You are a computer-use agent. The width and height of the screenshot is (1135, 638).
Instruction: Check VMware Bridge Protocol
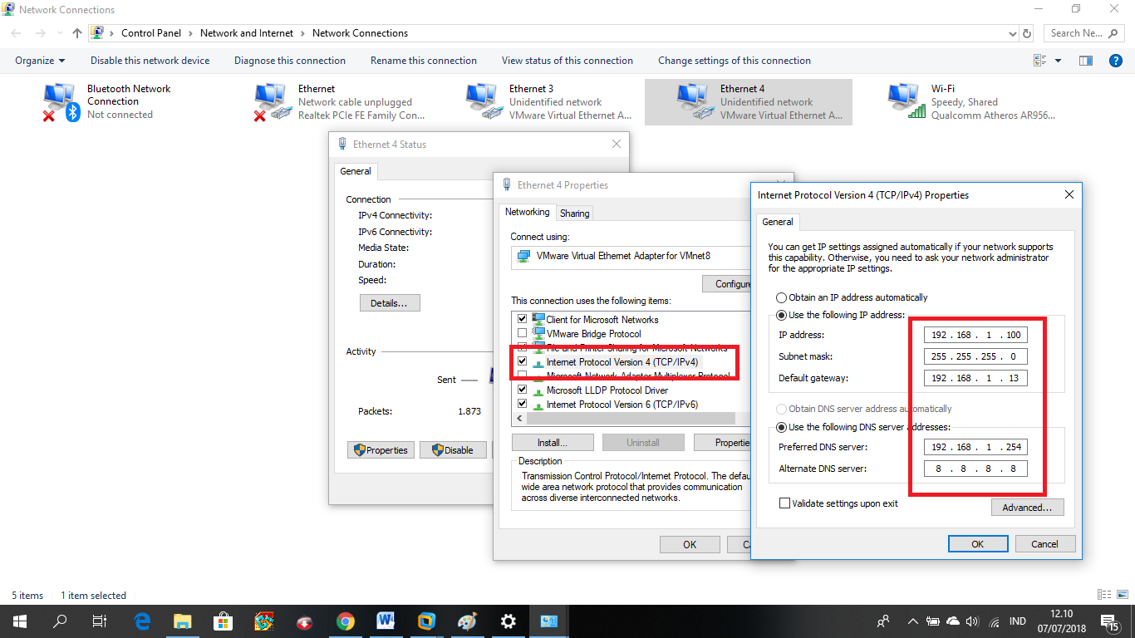[x=522, y=333]
